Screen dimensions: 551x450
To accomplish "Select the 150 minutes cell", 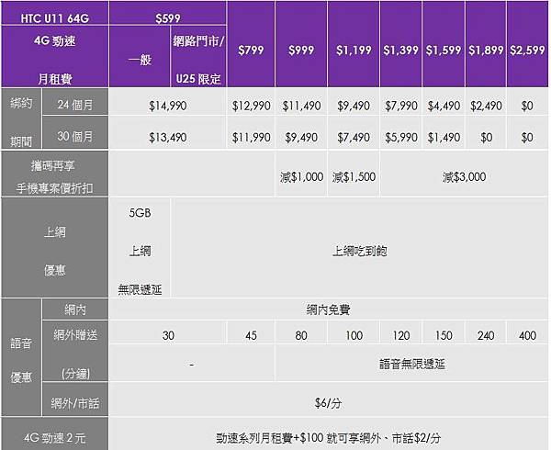I will (x=444, y=332).
